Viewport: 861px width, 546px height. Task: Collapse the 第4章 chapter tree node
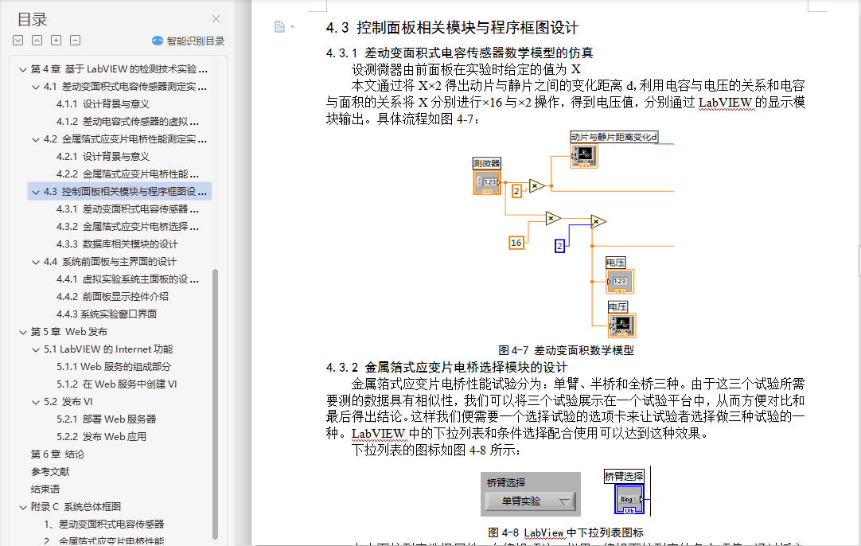(23, 69)
